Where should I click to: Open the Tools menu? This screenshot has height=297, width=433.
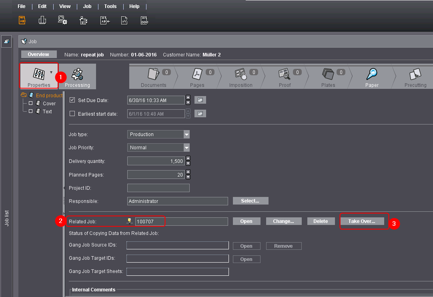pyautogui.click(x=110, y=6)
